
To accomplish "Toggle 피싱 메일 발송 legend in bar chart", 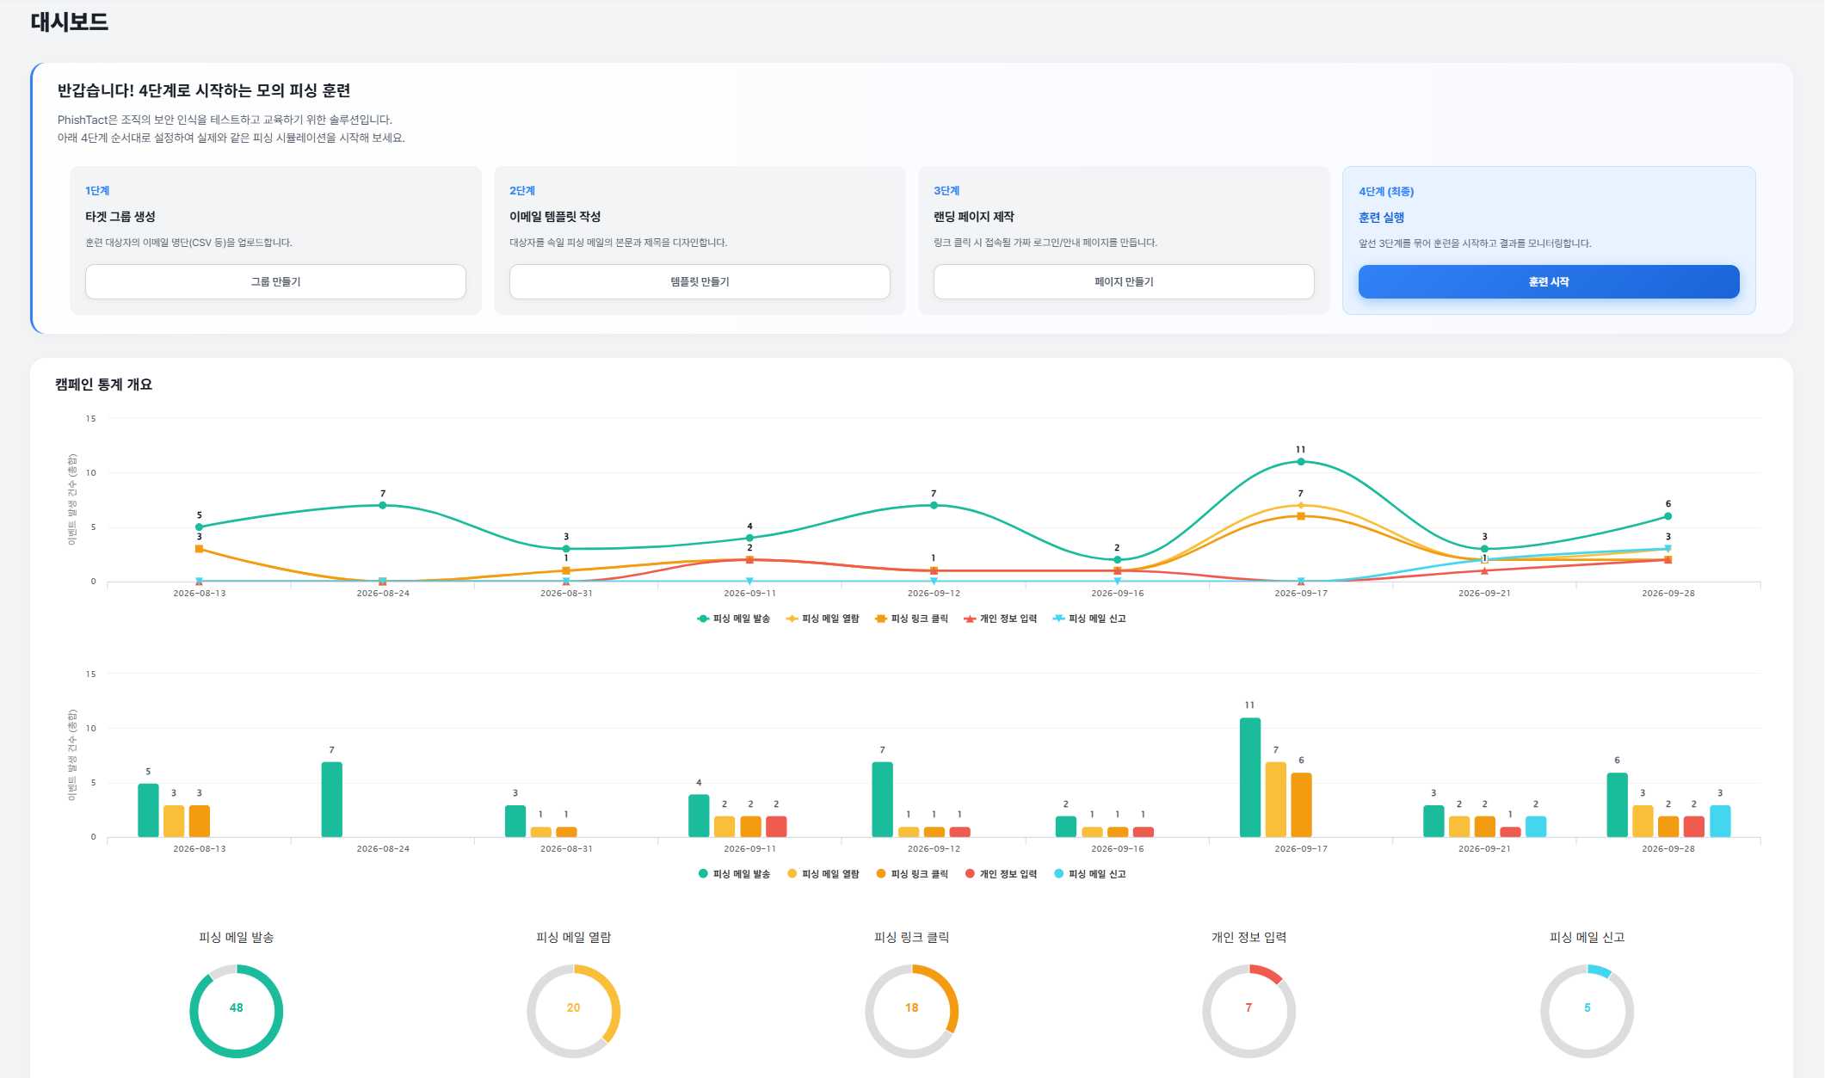I will coord(733,874).
